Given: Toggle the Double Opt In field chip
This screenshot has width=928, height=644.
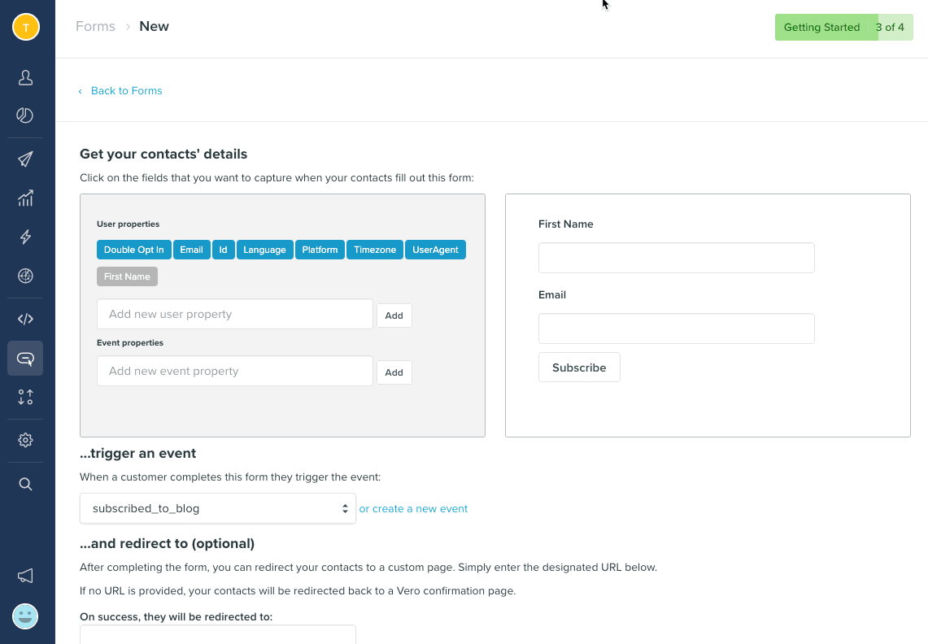Looking at the screenshot, I should [133, 250].
